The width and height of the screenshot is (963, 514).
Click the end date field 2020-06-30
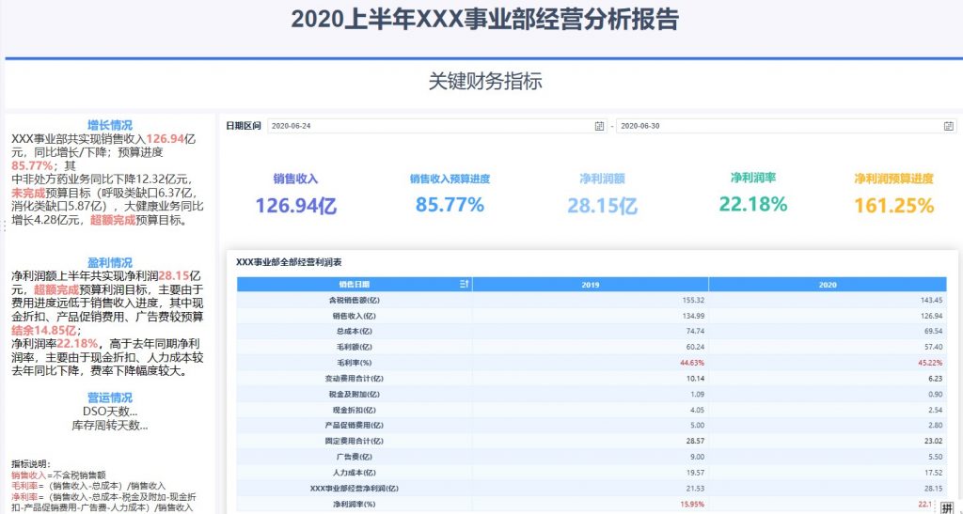[x=781, y=126]
